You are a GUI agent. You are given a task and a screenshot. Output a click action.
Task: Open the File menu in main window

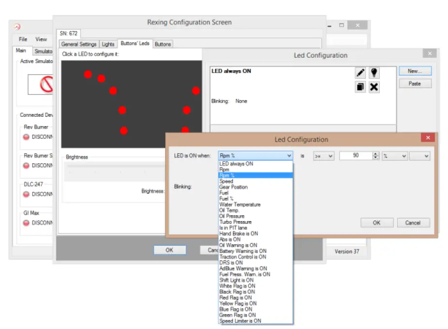23,39
